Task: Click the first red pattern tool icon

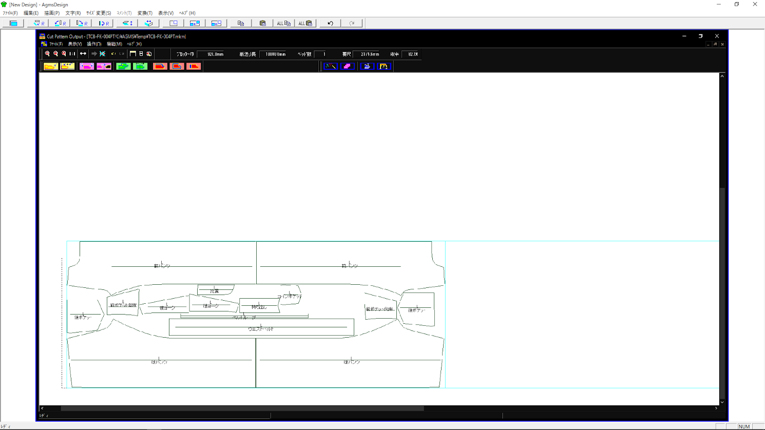Action: [160, 66]
